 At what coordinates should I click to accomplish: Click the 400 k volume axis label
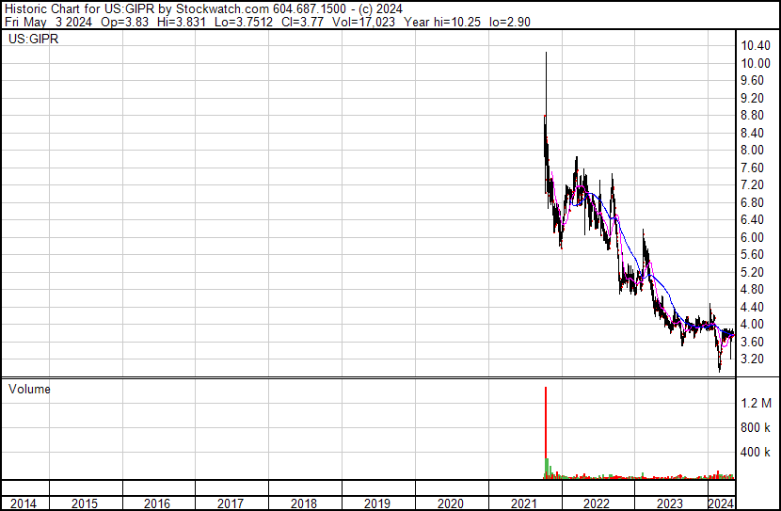point(756,453)
